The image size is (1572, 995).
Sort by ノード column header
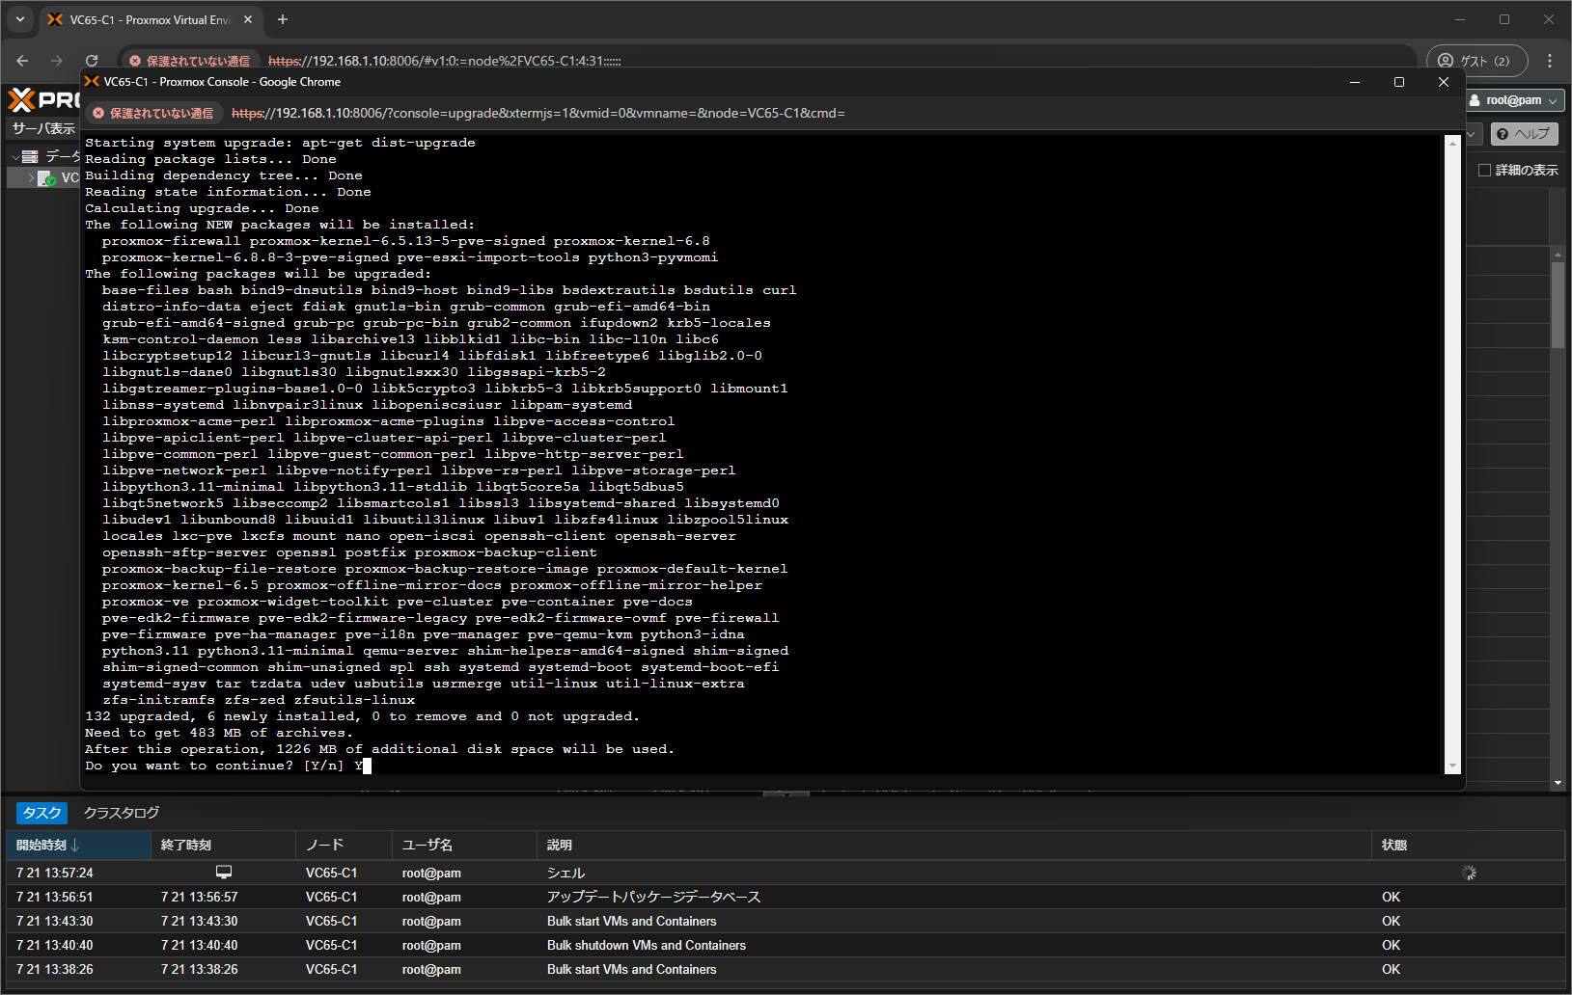coord(344,845)
